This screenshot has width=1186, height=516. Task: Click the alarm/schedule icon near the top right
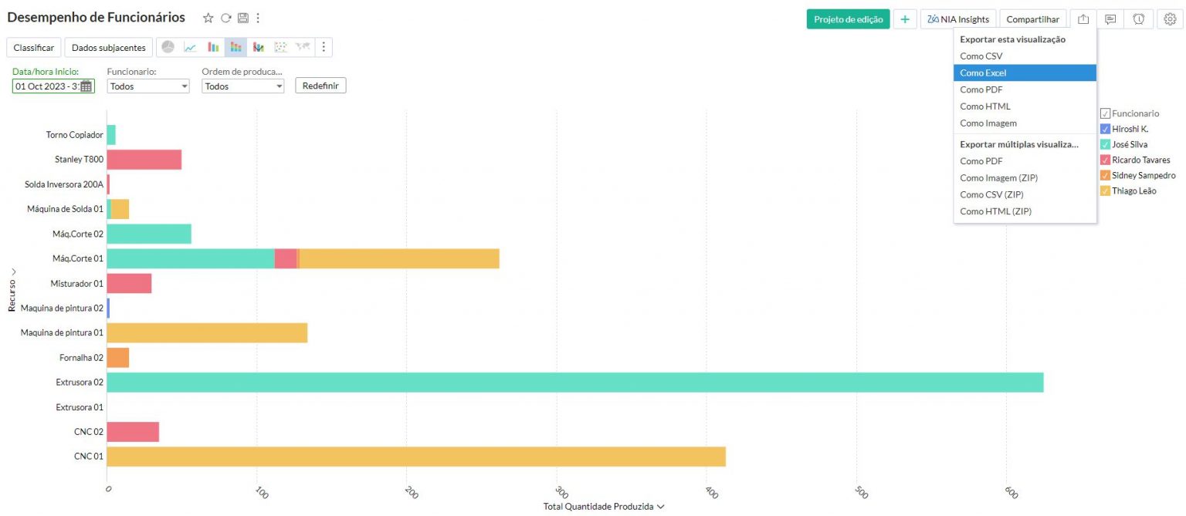click(1139, 19)
